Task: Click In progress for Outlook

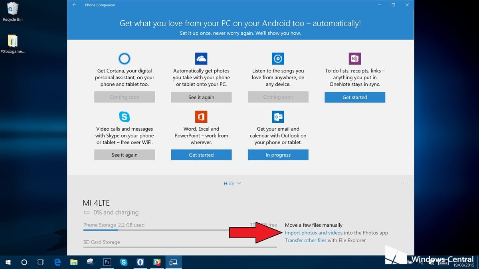Action: tap(278, 155)
